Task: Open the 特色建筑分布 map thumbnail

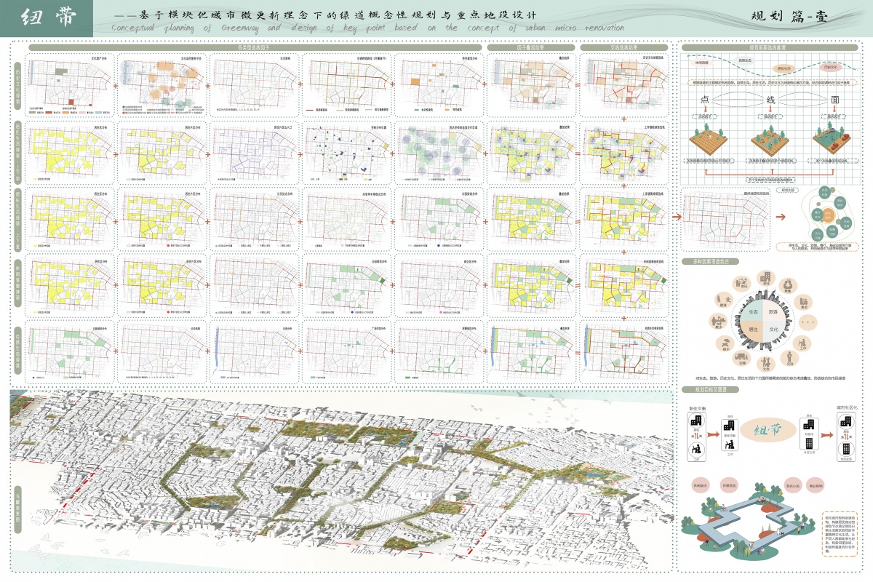Action: click(440, 84)
